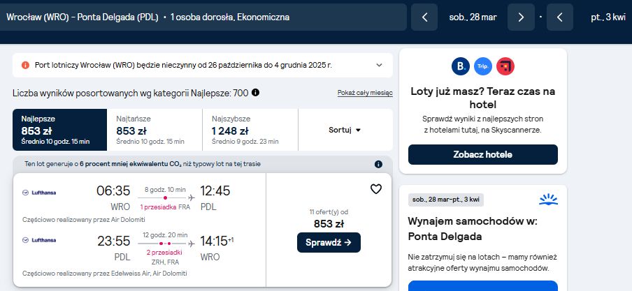
Task: Expand the Wrocław airport closure notice
Action: tap(379, 65)
